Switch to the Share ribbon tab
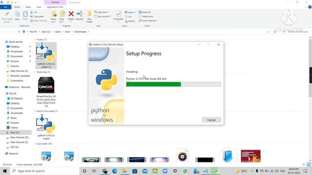312x175 pixels. point(28,7)
